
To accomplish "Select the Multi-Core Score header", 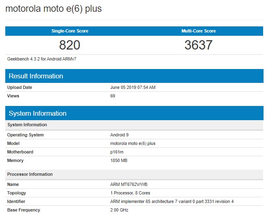I will point(199,31).
